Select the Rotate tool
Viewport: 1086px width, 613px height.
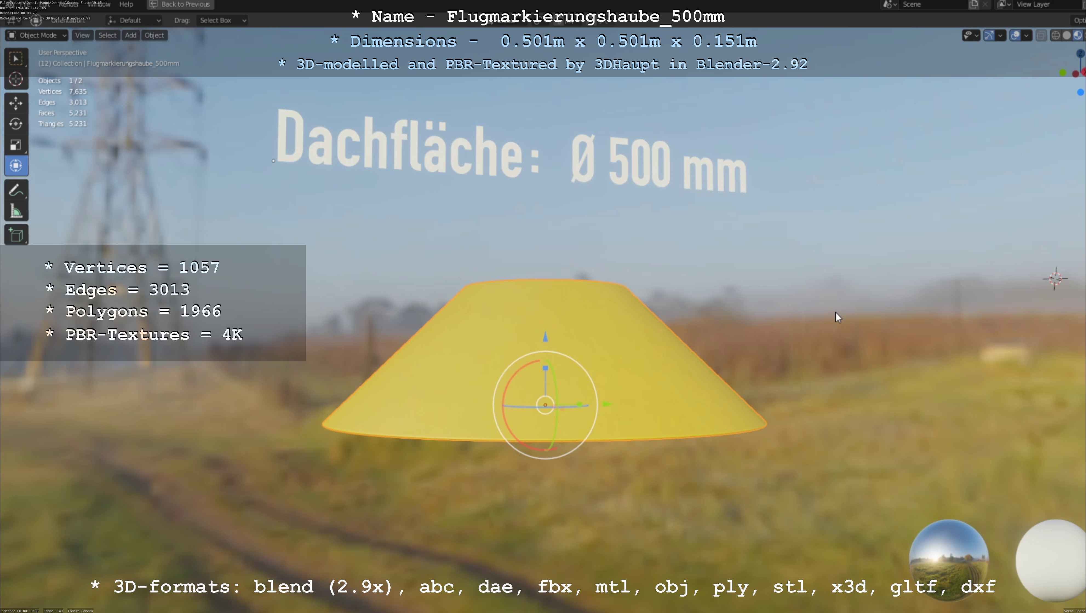[x=16, y=124]
